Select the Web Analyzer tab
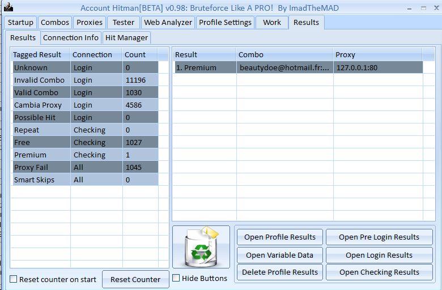This screenshot has height=290, width=442. (168, 22)
